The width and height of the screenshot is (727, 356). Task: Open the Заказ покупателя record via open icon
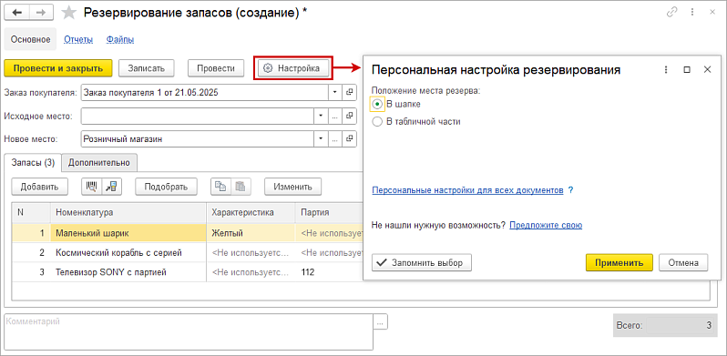(350, 92)
